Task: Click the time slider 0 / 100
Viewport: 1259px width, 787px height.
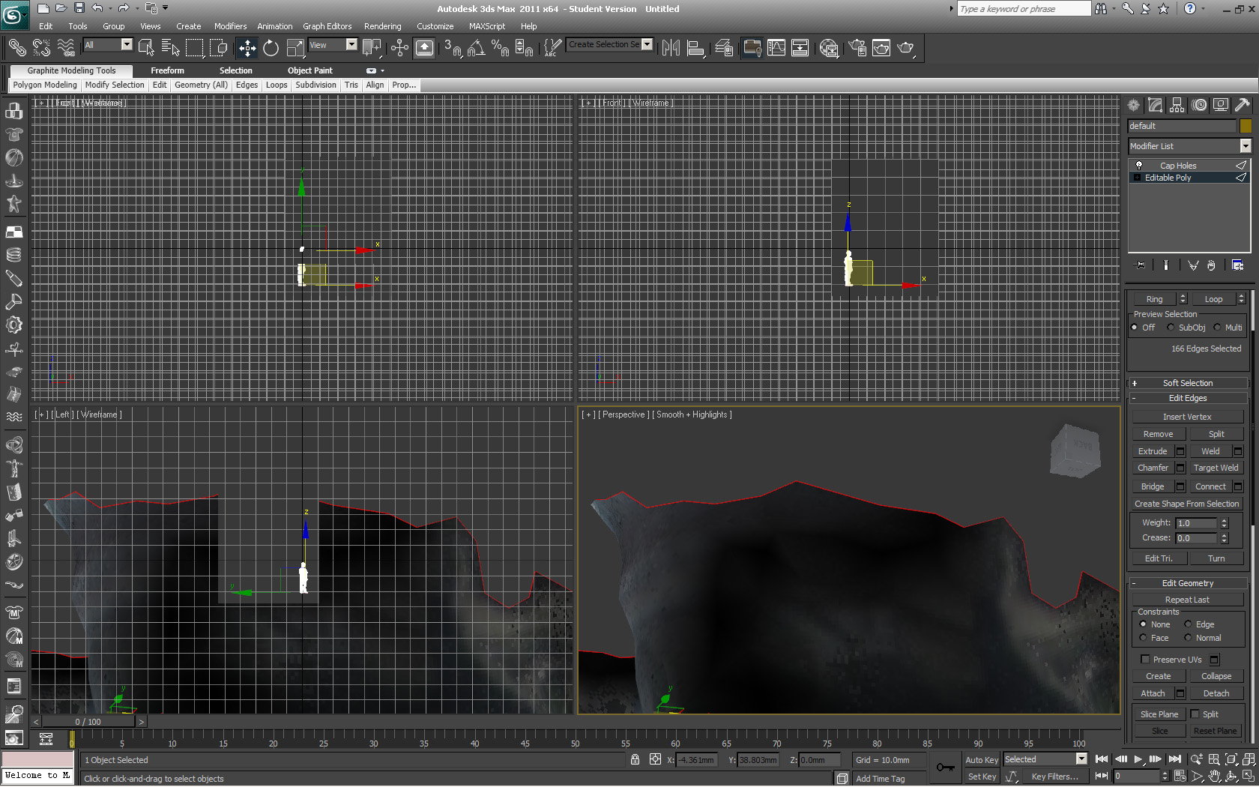Action: pos(88,722)
